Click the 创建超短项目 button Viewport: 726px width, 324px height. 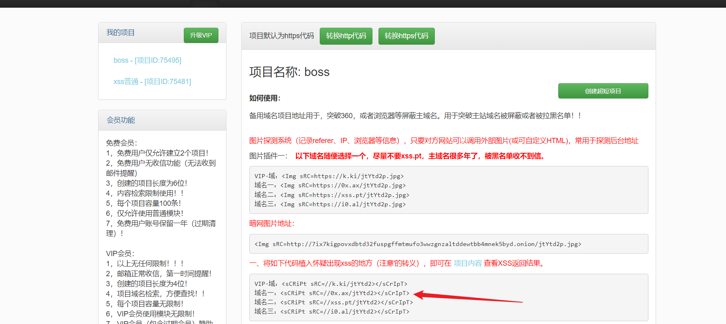[x=603, y=91]
